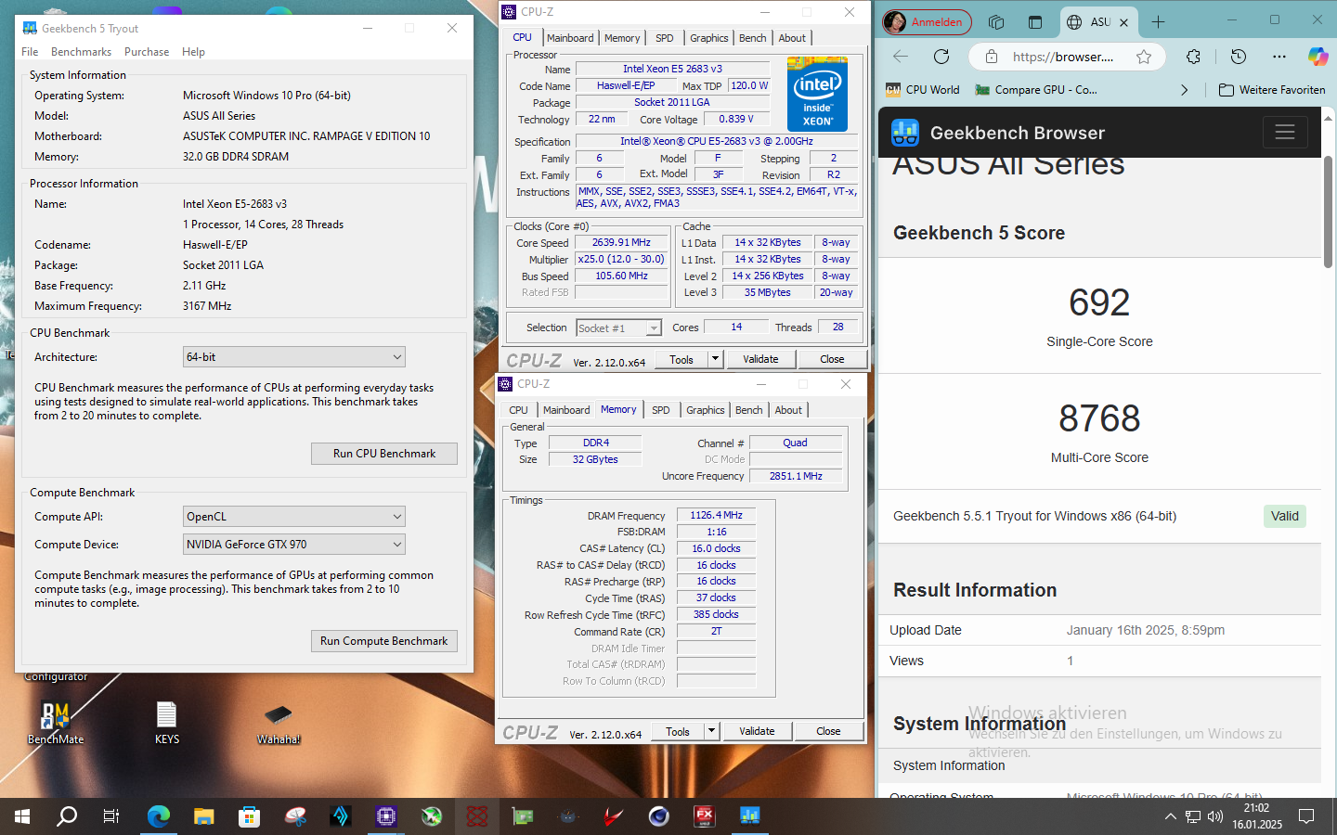The image size is (1337, 835).
Task: Open the Compute API OpenCL dropdown
Action: coord(294,517)
